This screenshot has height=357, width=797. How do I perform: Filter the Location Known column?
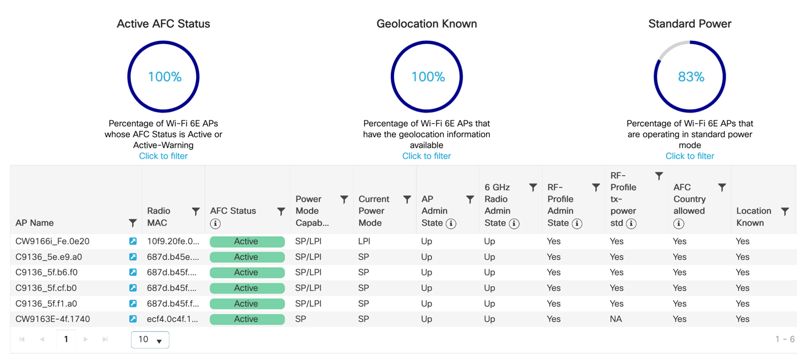tap(785, 211)
